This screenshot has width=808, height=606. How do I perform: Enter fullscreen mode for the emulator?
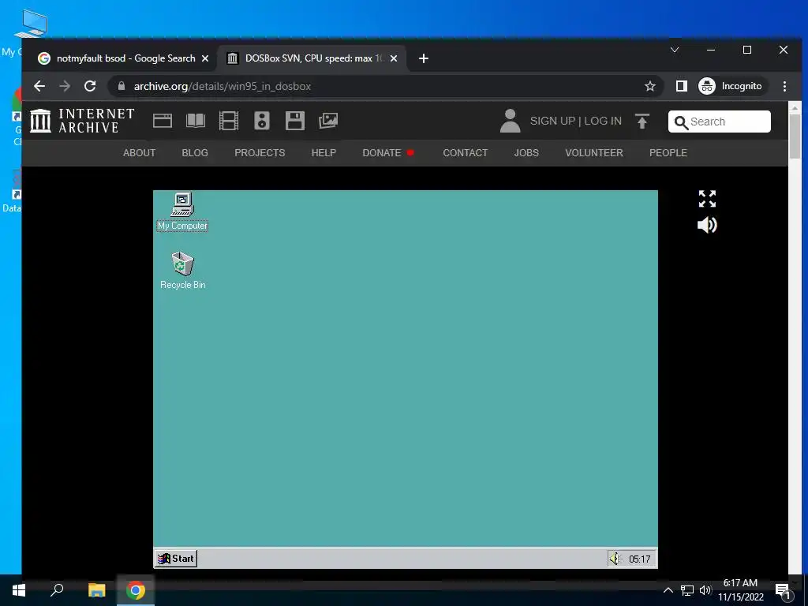coord(707,199)
